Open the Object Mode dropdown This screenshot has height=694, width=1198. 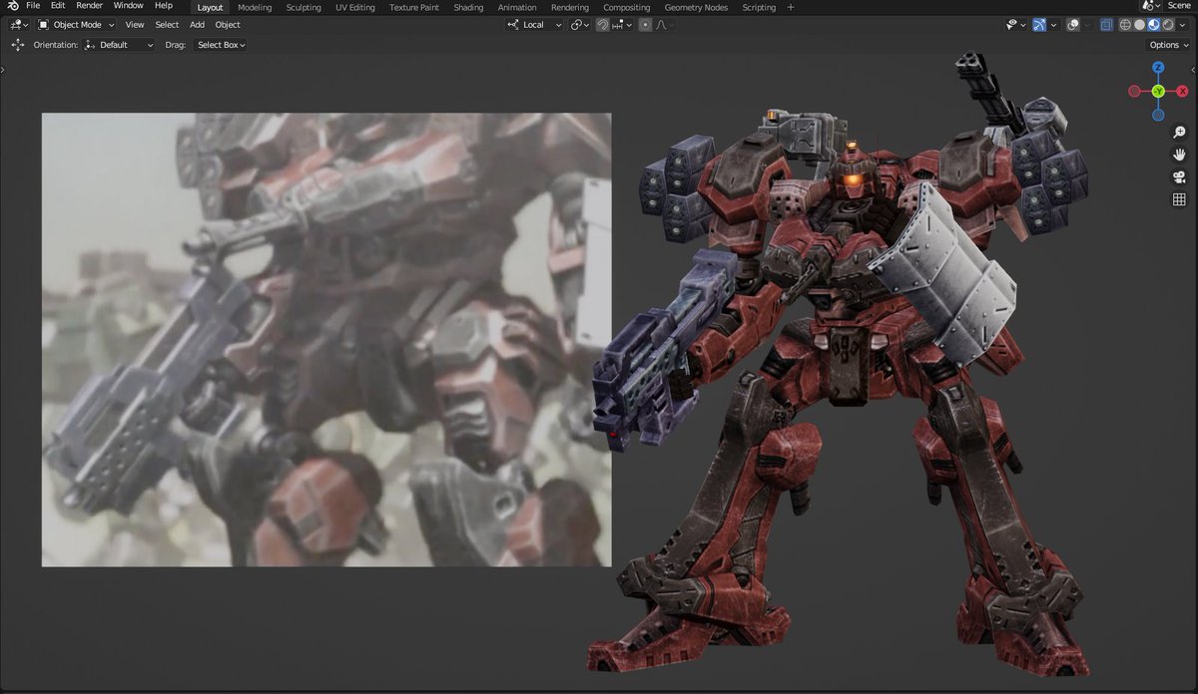[x=77, y=24]
